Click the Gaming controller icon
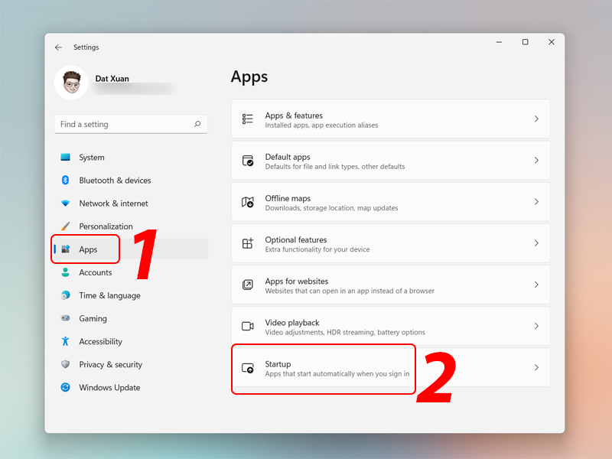This screenshot has width=612, height=459. [x=65, y=318]
